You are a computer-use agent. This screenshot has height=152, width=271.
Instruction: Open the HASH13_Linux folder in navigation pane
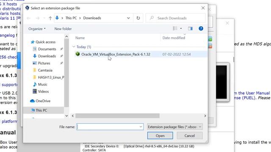(51, 77)
